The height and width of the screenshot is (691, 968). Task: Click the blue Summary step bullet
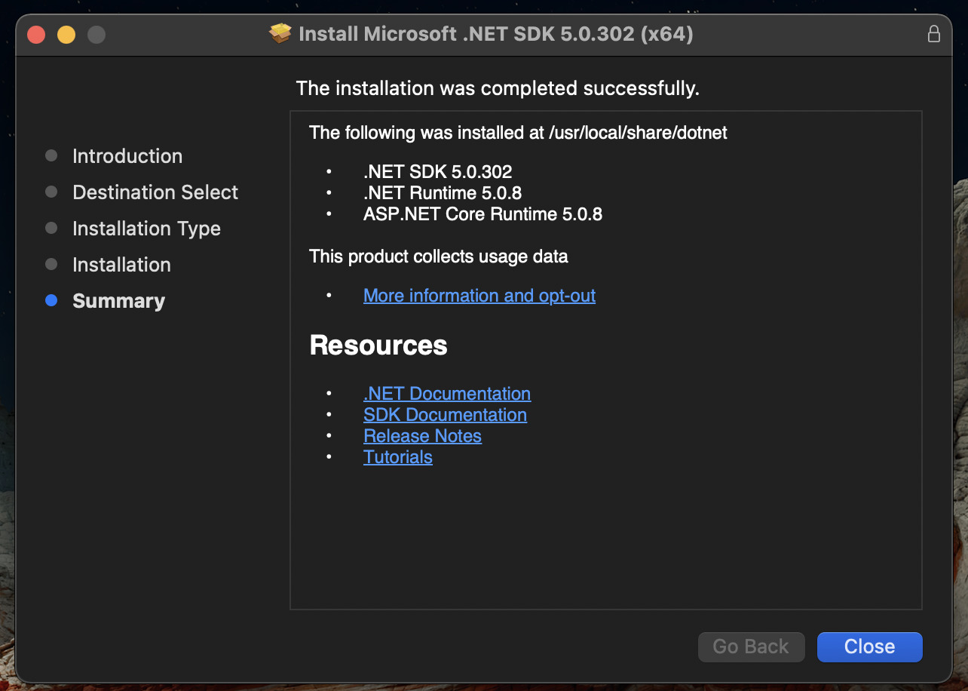tap(51, 300)
